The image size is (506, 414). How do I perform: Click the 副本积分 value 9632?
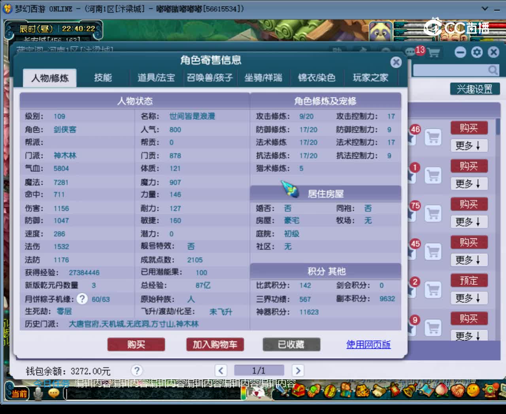[x=387, y=299]
